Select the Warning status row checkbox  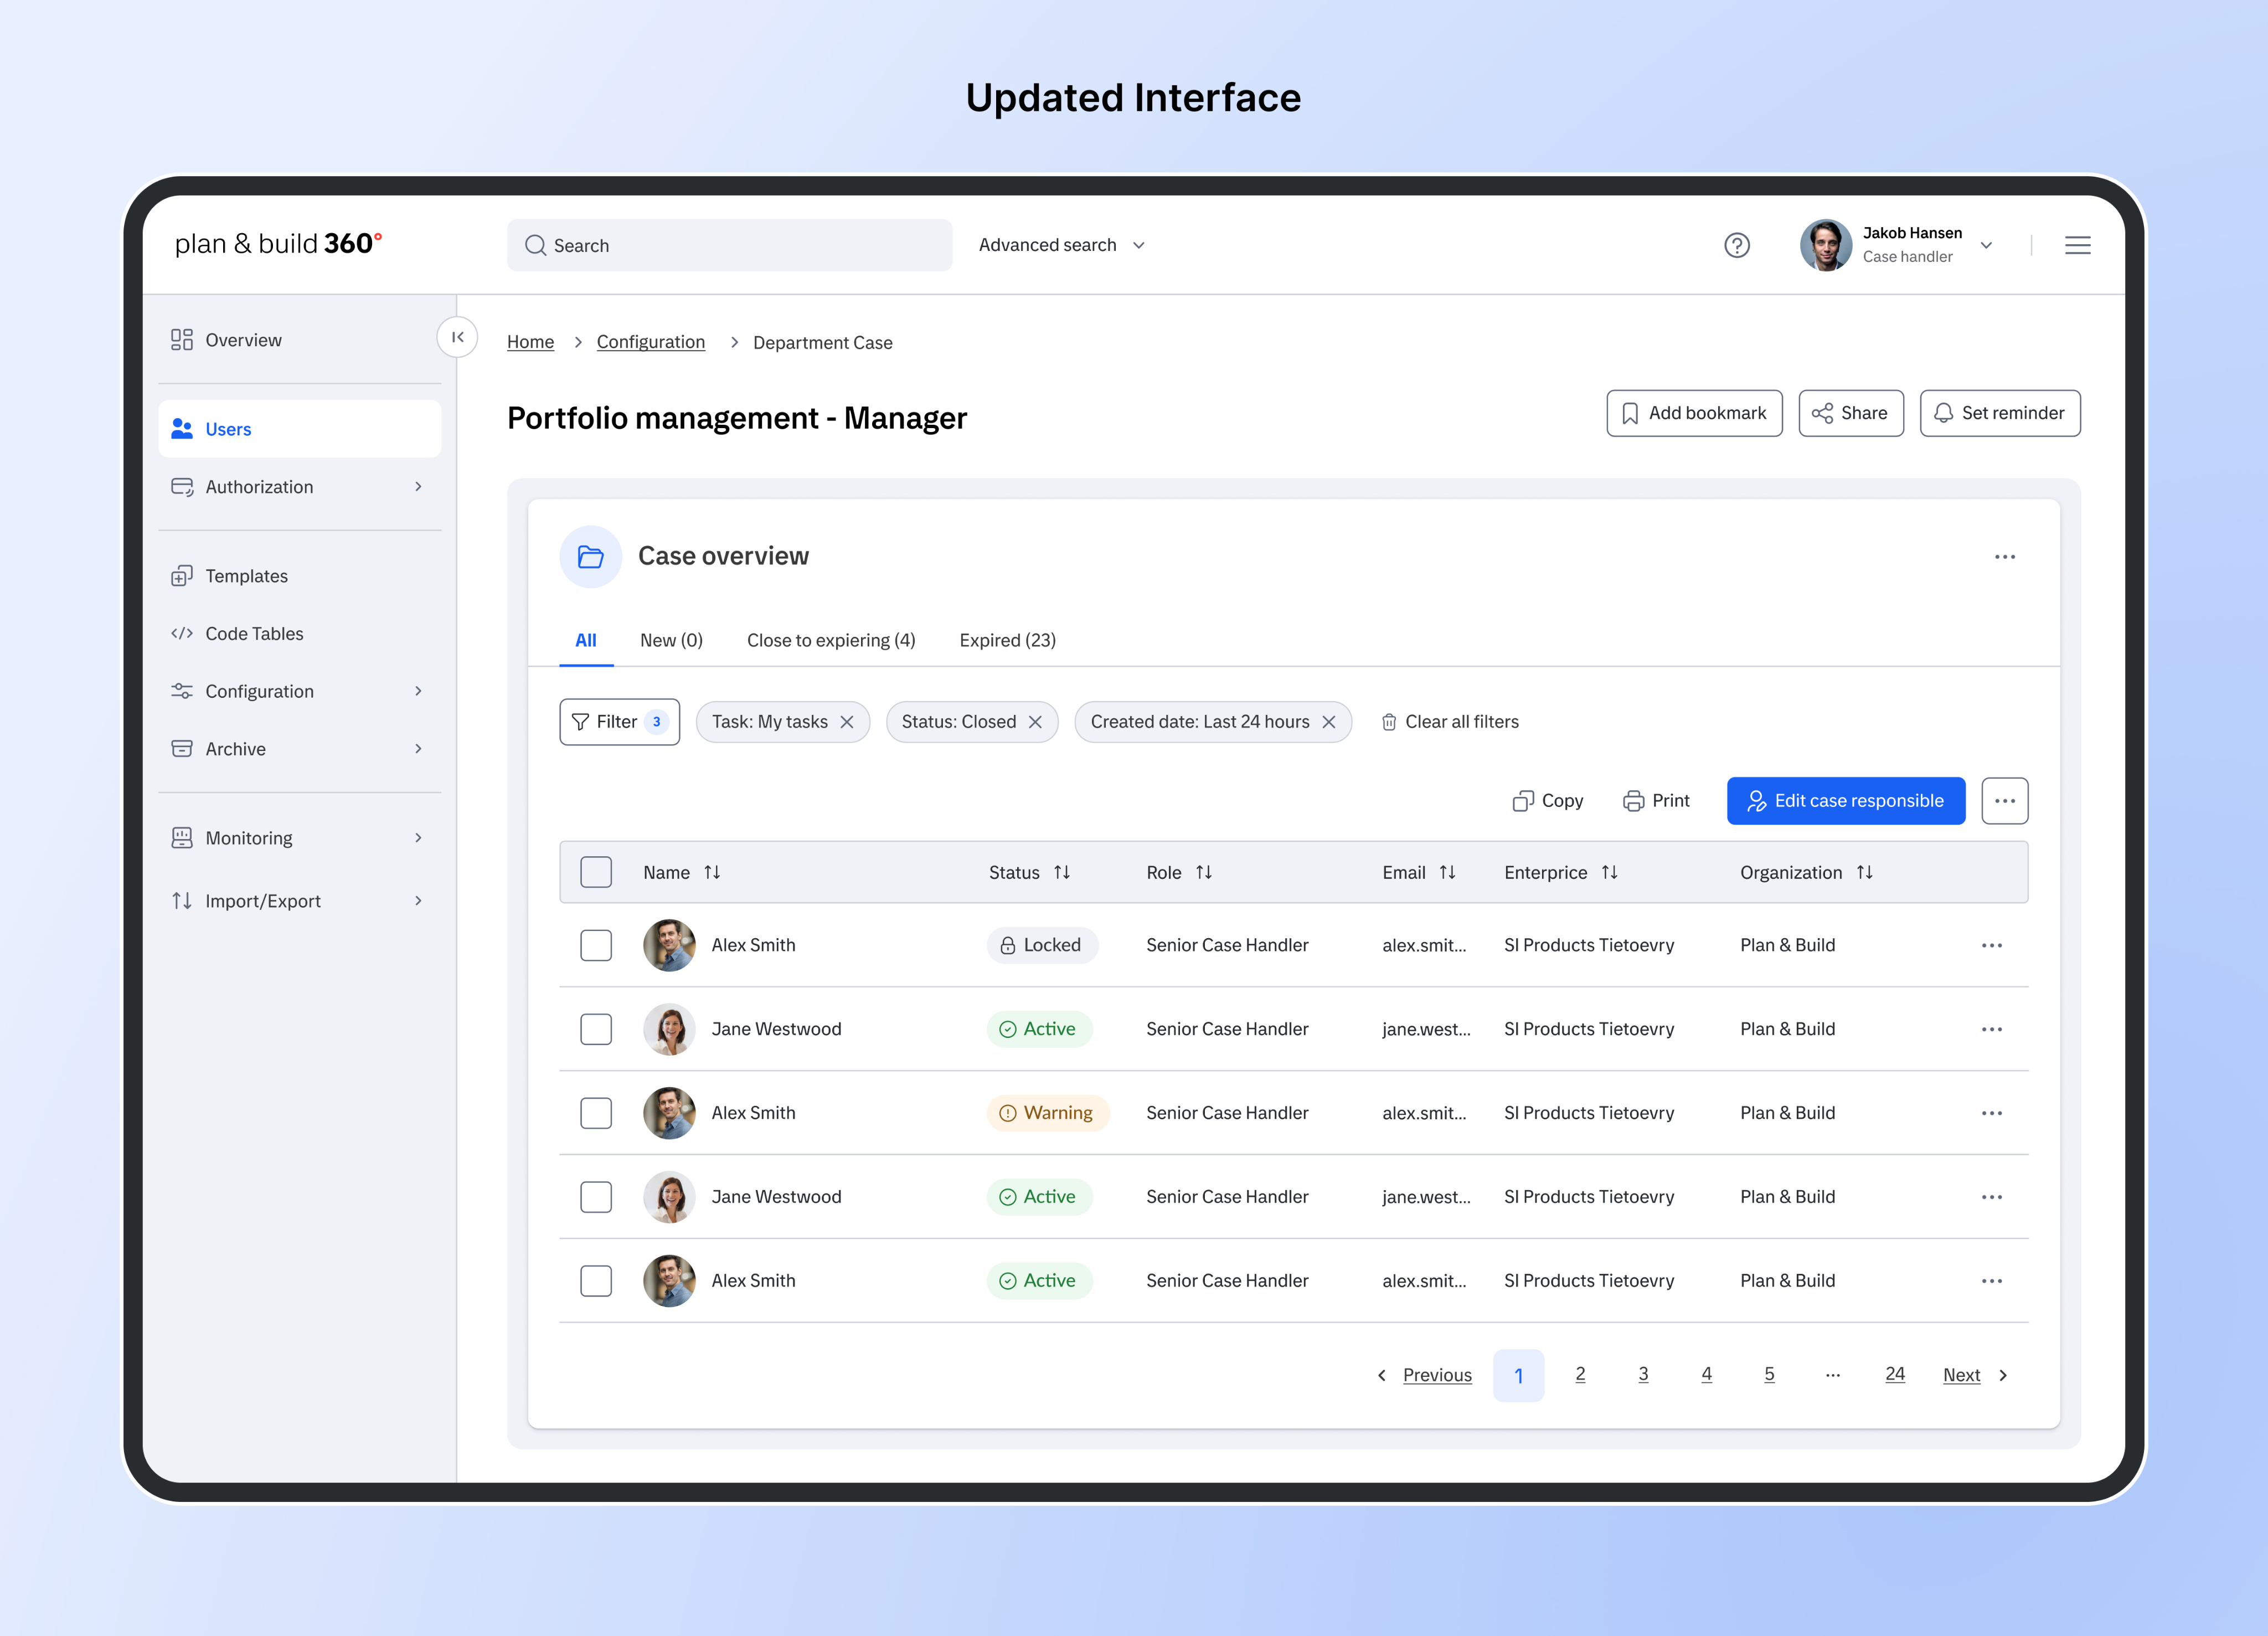click(596, 1113)
